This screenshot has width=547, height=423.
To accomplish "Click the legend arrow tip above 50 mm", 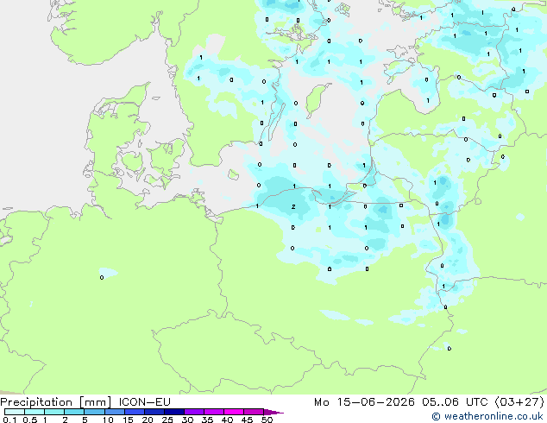I will click(273, 412).
